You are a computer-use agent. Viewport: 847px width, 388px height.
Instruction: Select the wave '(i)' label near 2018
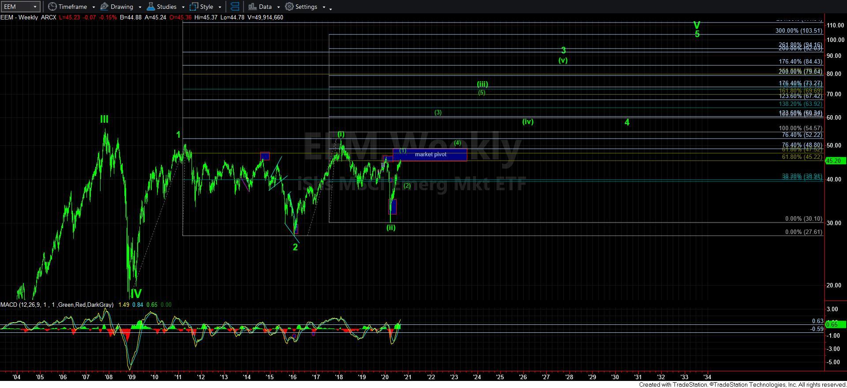point(341,134)
